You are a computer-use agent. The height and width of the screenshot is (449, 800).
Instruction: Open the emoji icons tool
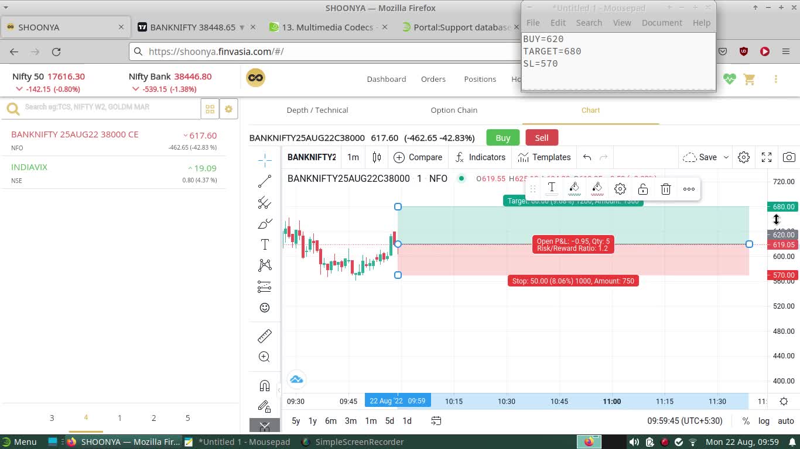[265, 308]
